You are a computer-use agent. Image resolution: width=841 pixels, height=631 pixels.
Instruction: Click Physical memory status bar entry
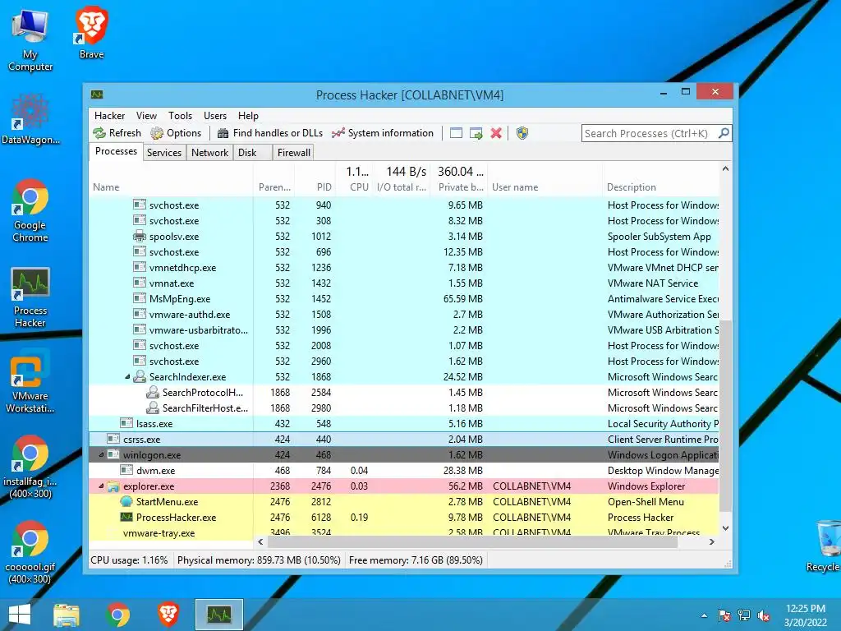pyautogui.click(x=259, y=560)
